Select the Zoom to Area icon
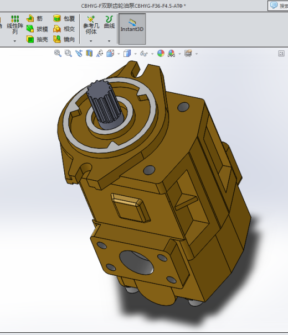 (x=68, y=53)
